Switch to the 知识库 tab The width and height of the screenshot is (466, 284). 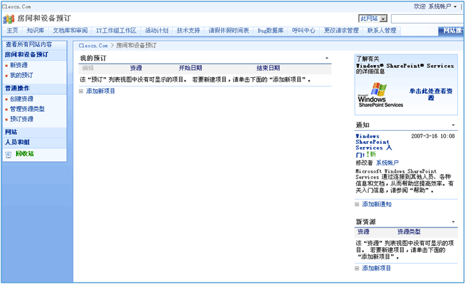coord(36,30)
